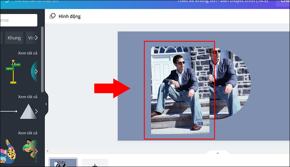Select the street signpost graphic element
290x167 pixels.
pyautogui.click(x=13, y=71)
